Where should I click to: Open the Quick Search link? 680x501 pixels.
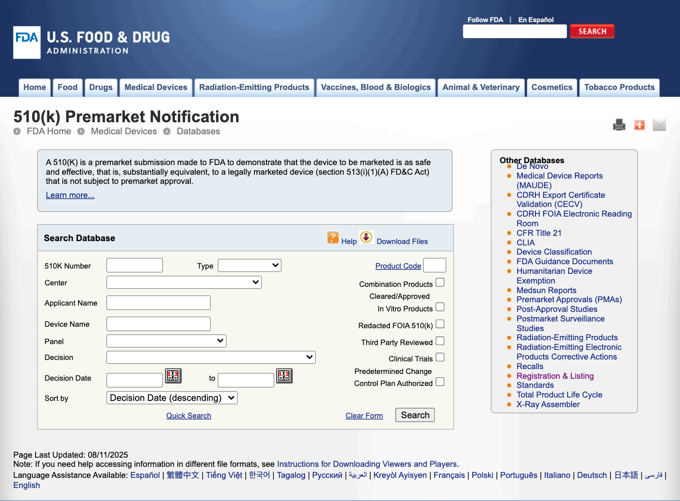point(188,415)
